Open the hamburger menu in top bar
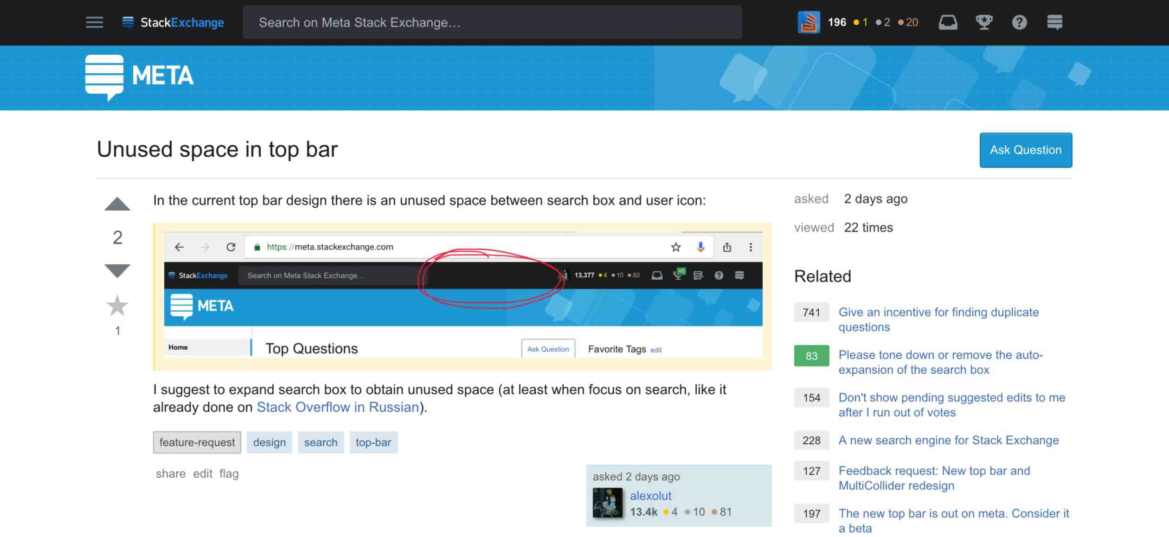Screen dimensions: 1169x537 click(x=95, y=22)
